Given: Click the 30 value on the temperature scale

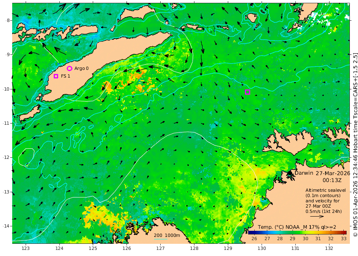Looking at the screenshot, I should coord(305,239).
